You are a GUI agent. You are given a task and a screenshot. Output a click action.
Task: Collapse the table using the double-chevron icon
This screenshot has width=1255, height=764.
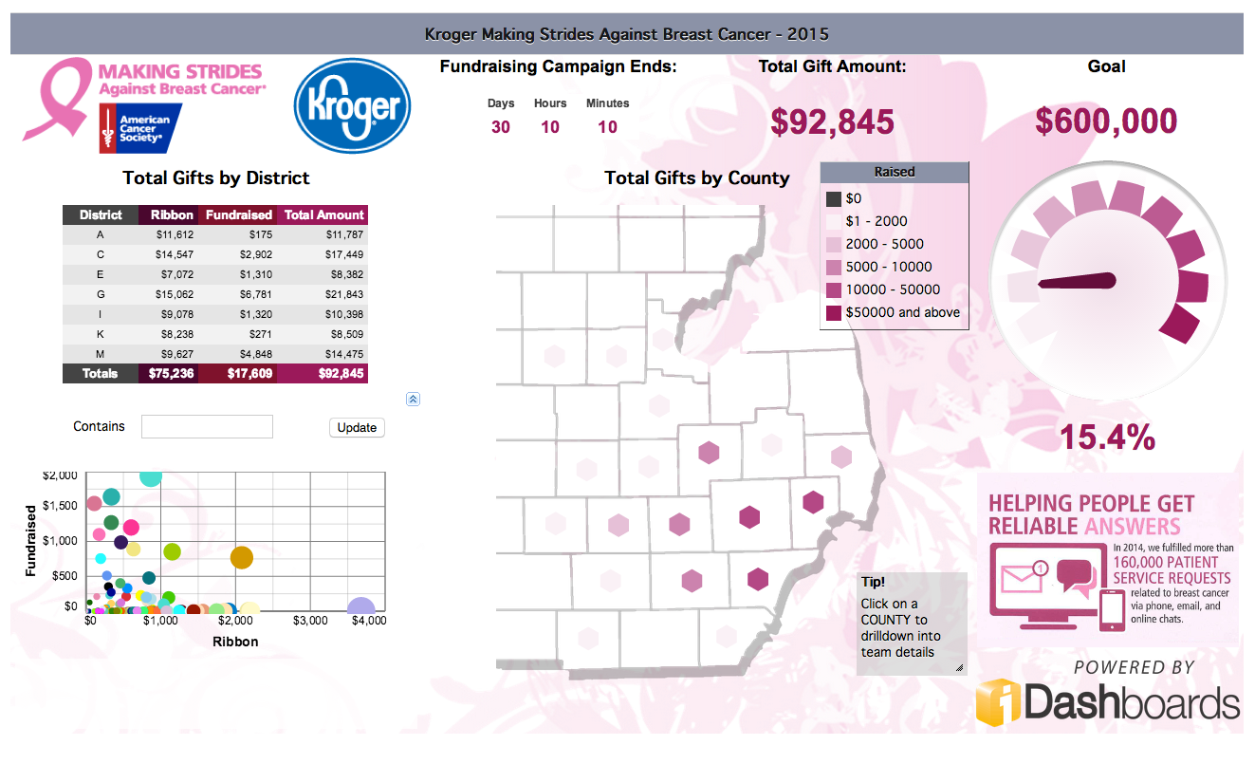coord(413,400)
